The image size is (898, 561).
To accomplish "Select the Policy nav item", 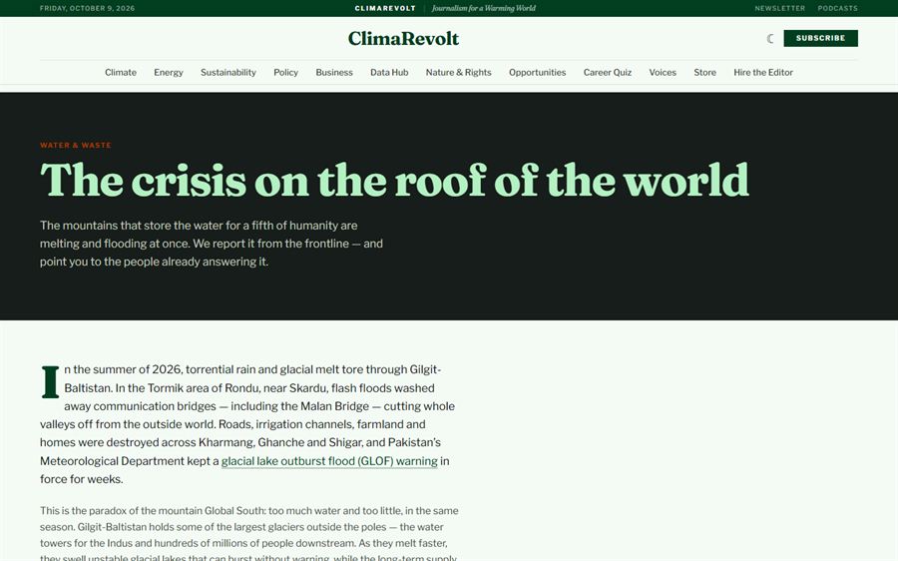I will 285,72.
